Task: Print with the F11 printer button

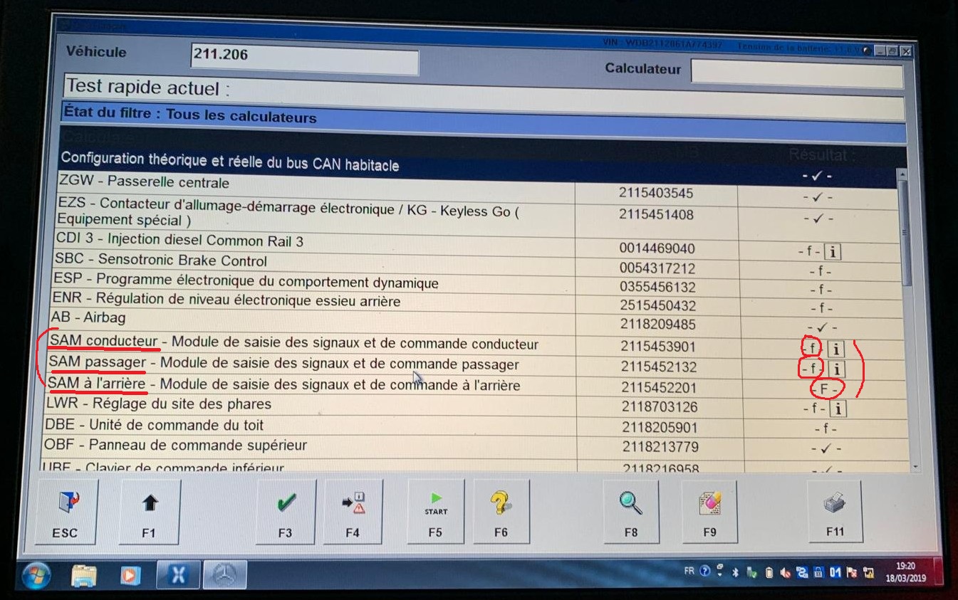Action: tap(835, 510)
